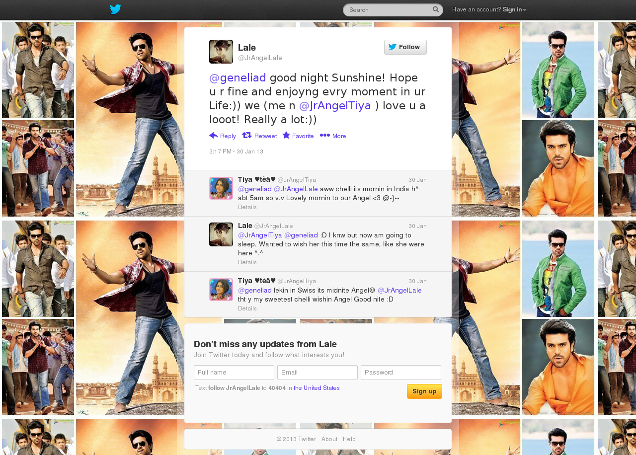The height and width of the screenshot is (455, 636).
Task: Open Tiya's avatar on the 'aww chelli' reply
Action: coord(221,188)
